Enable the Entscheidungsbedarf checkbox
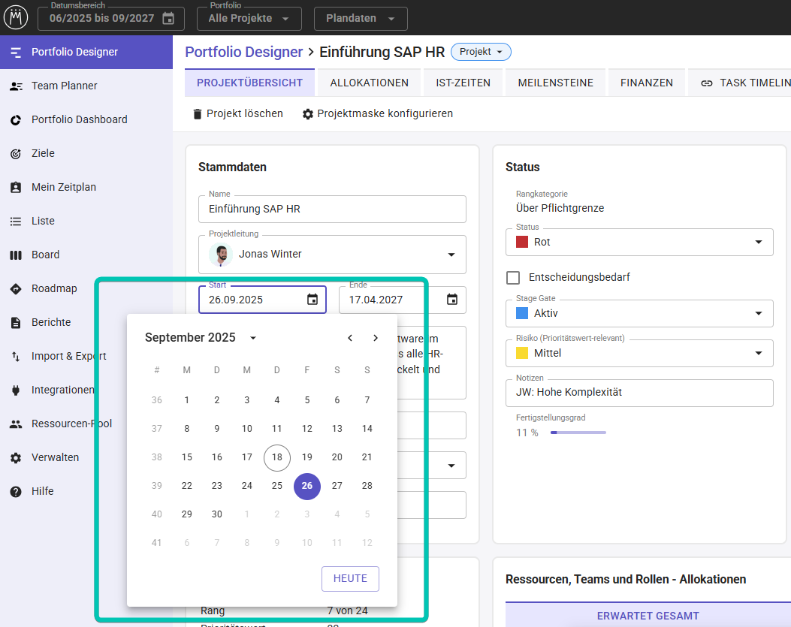 [x=513, y=278]
